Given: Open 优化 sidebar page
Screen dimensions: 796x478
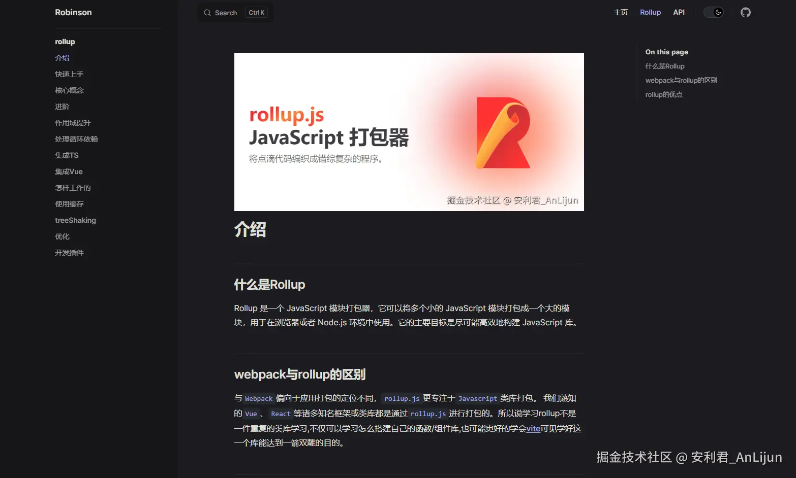Looking at the screenshot, I should (62, 236).
